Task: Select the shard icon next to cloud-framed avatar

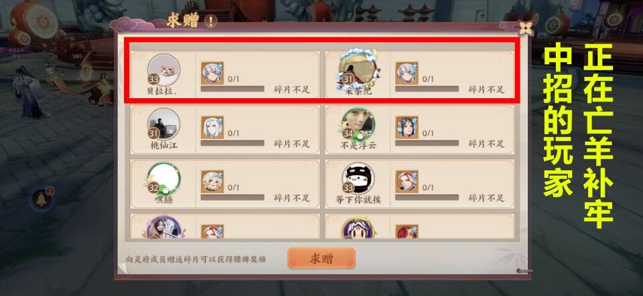Action: (407, 73)
